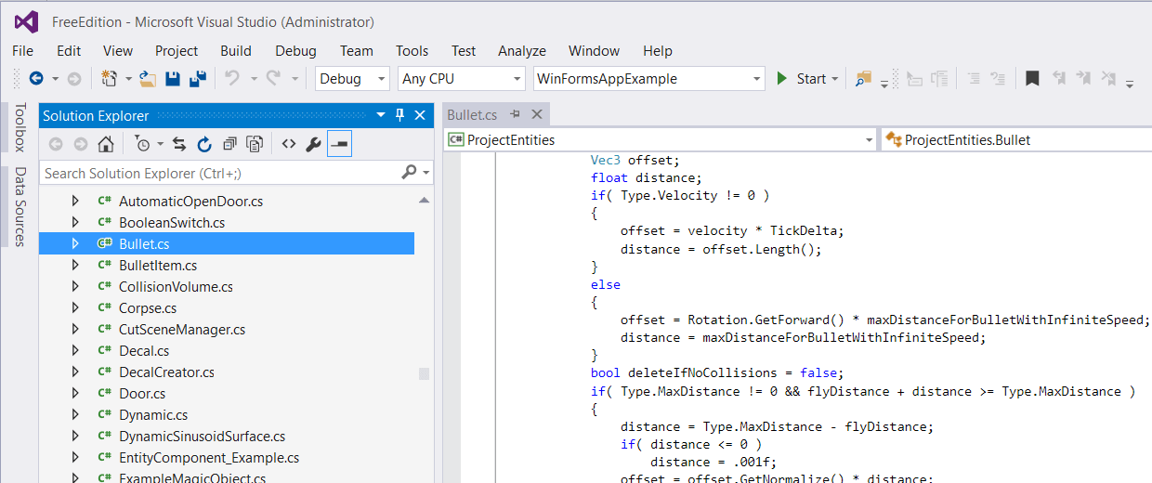
Task: Expand the Bullet.cs tree node
Action: [76, 243]
